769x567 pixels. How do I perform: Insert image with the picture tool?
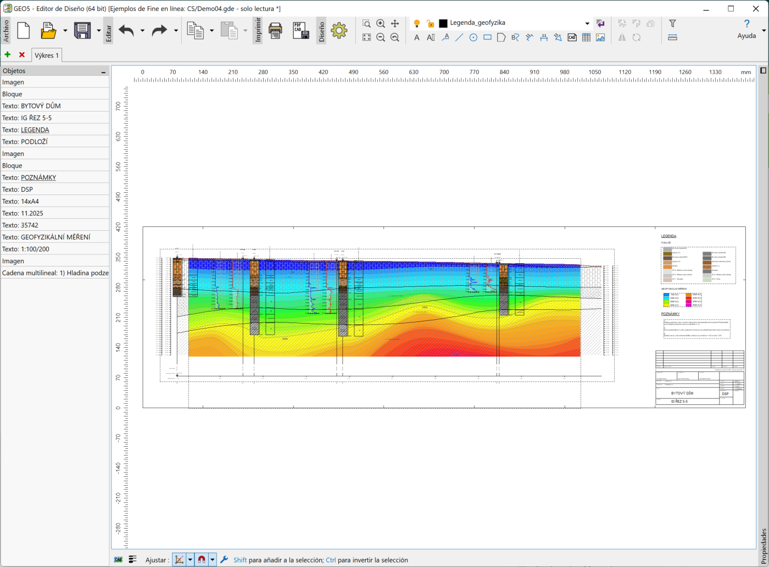[x=600, y=37]
